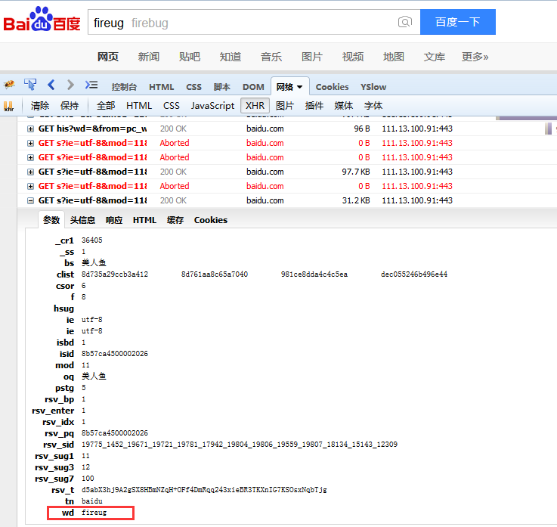
Task: Open the 响应 request detail tab
Action: tap(114, 220)
